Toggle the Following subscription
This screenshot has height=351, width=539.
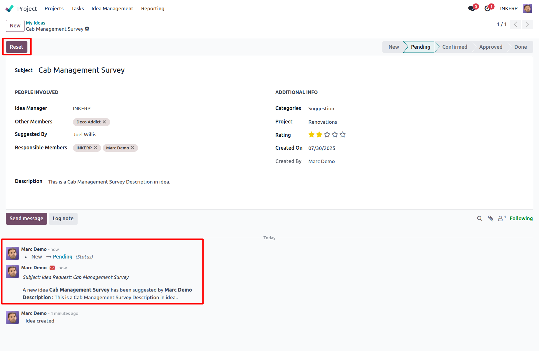[521, 219]
